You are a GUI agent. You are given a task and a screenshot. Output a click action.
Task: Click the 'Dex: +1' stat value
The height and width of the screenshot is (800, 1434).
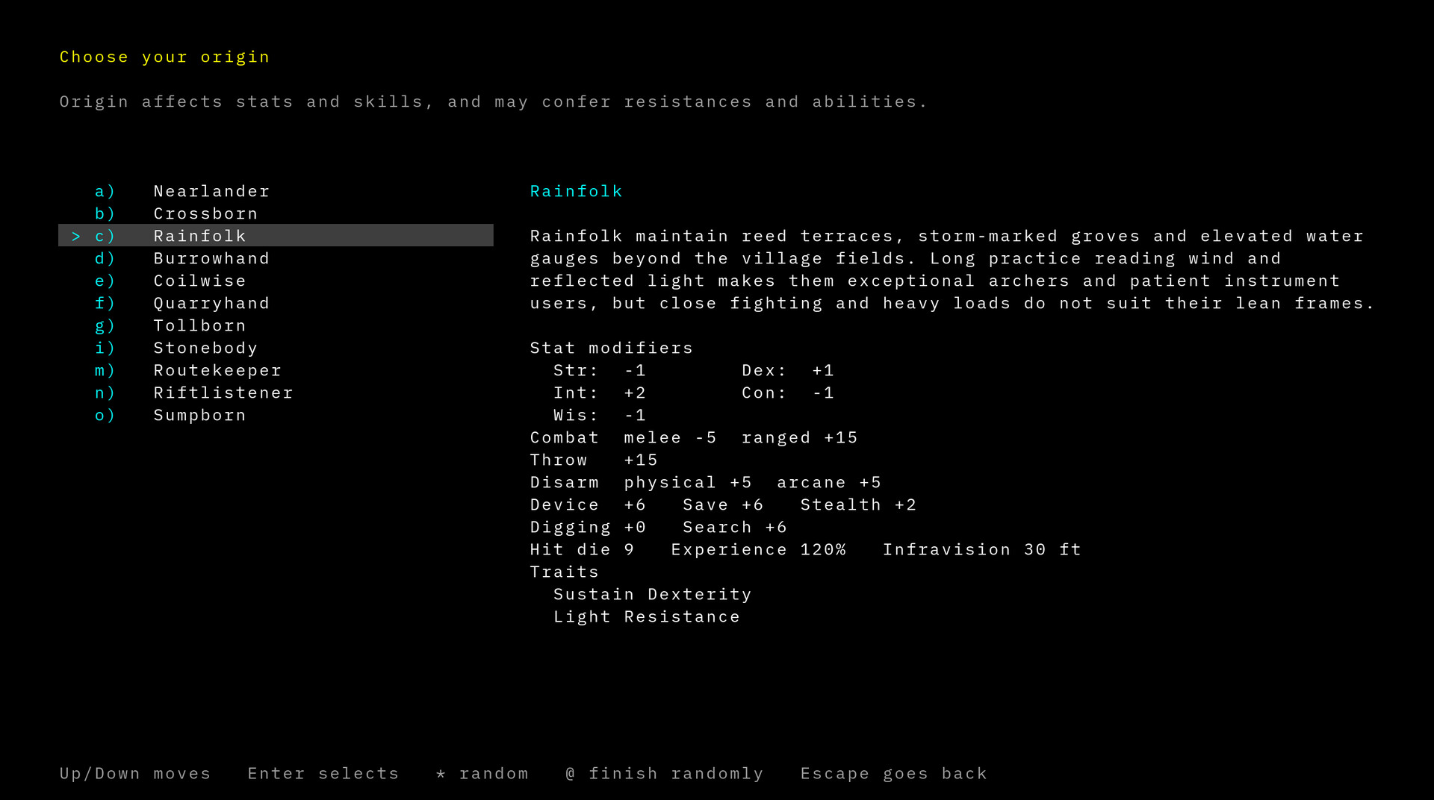(x=787, y=370)
